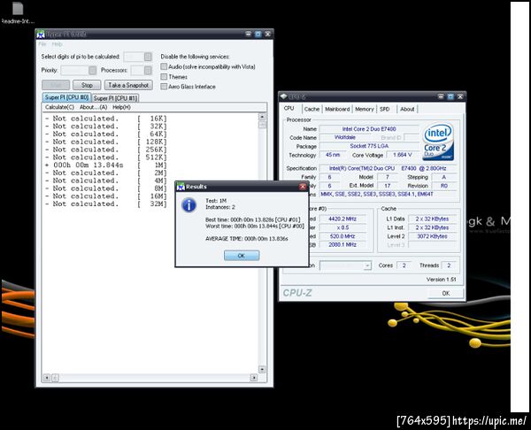Viewport: 531px width, 430px height.
Task: Click the x 8.5 multiplier value
Action: [342, 227]
